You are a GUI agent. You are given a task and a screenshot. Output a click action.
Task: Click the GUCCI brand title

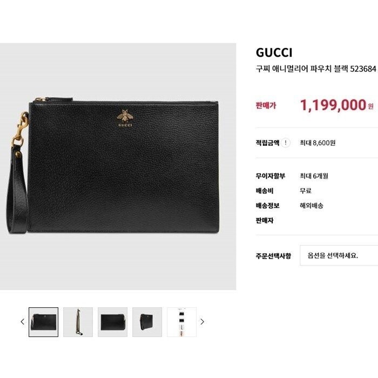pyautogui.click(x=274, y=52)
